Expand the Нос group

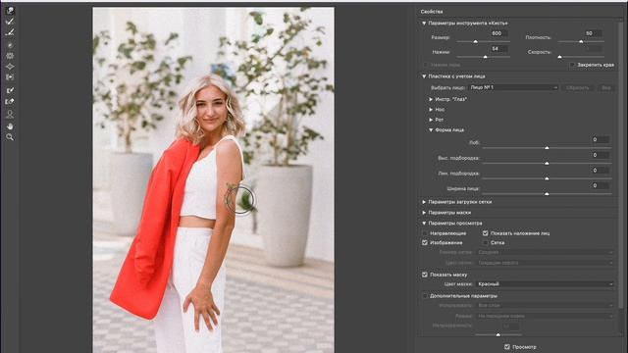pos(431,109)
